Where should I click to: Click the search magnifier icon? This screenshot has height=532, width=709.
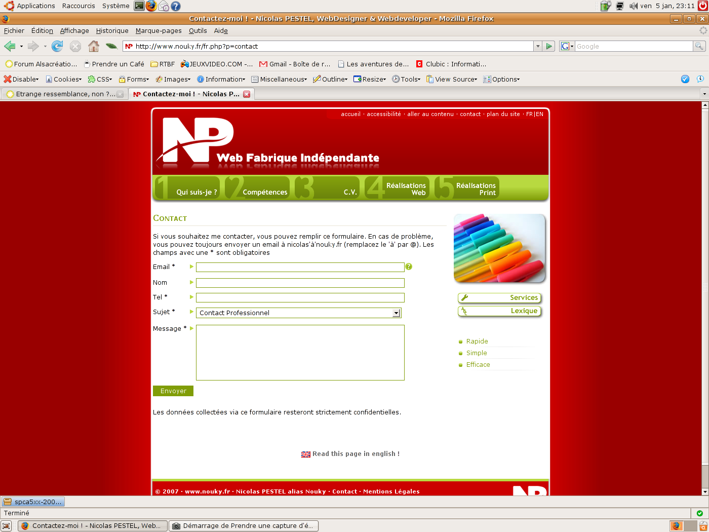699,46
